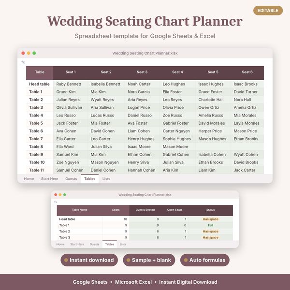Select Tables tab in lower window

110,244
